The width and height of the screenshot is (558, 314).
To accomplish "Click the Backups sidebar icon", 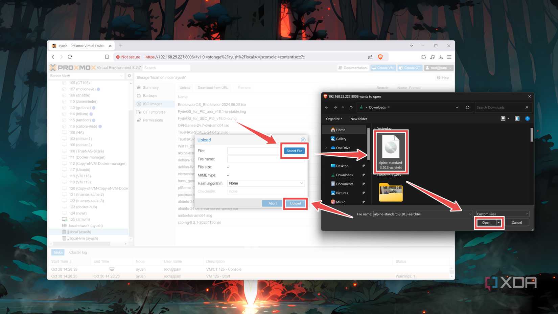I will click(x=139, y=95).
